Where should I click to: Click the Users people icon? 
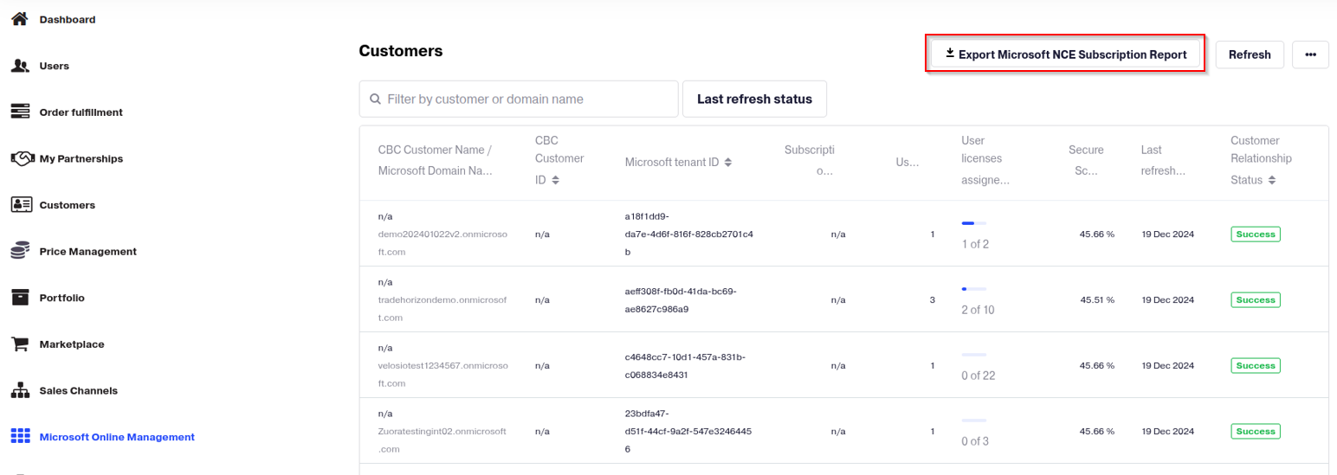[21, 66]
